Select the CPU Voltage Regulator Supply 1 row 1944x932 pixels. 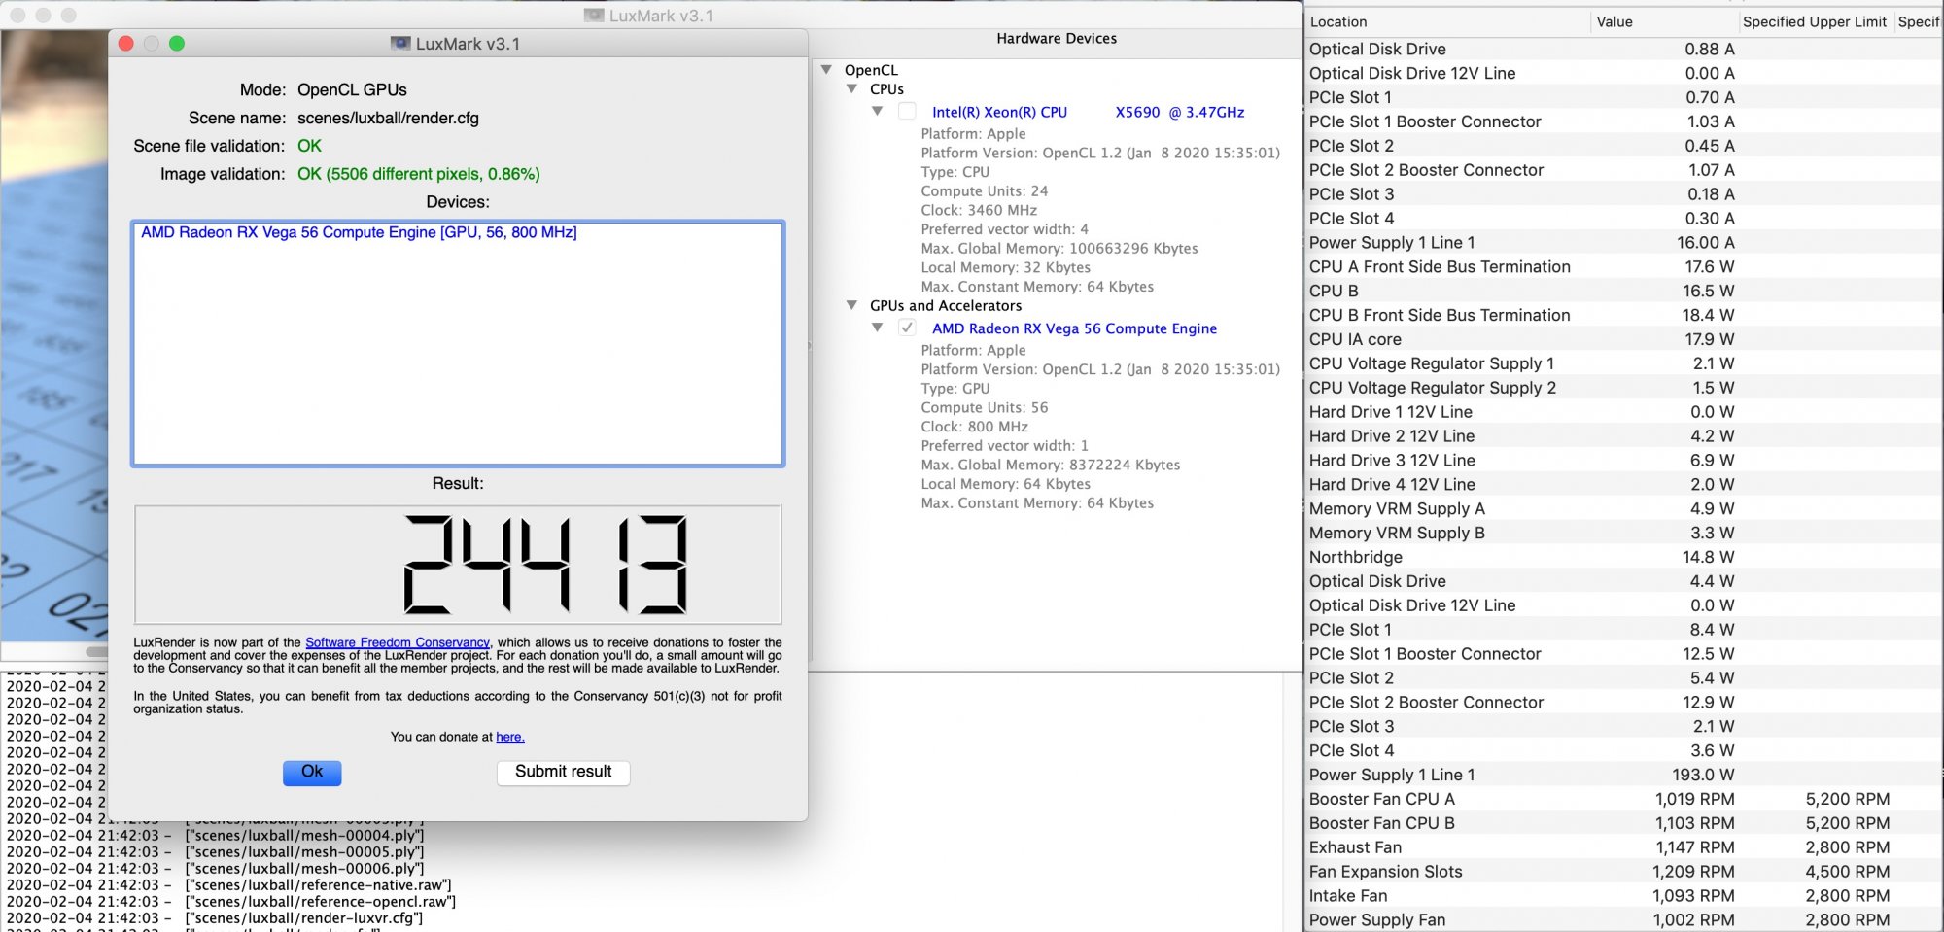[1622, 363]
